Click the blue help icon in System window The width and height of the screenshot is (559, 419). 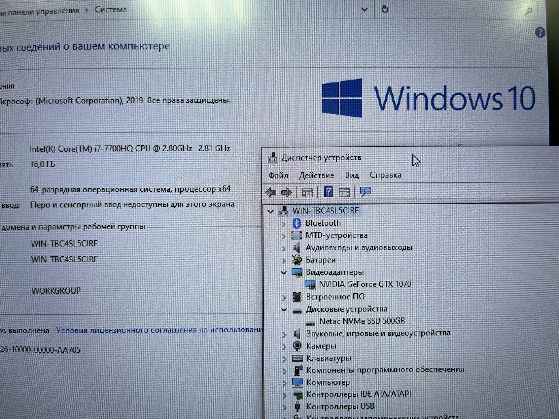[x=540, y=32]
